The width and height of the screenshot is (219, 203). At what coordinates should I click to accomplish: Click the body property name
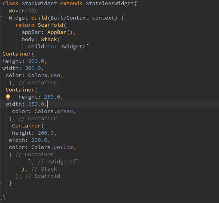pos(28,40)
